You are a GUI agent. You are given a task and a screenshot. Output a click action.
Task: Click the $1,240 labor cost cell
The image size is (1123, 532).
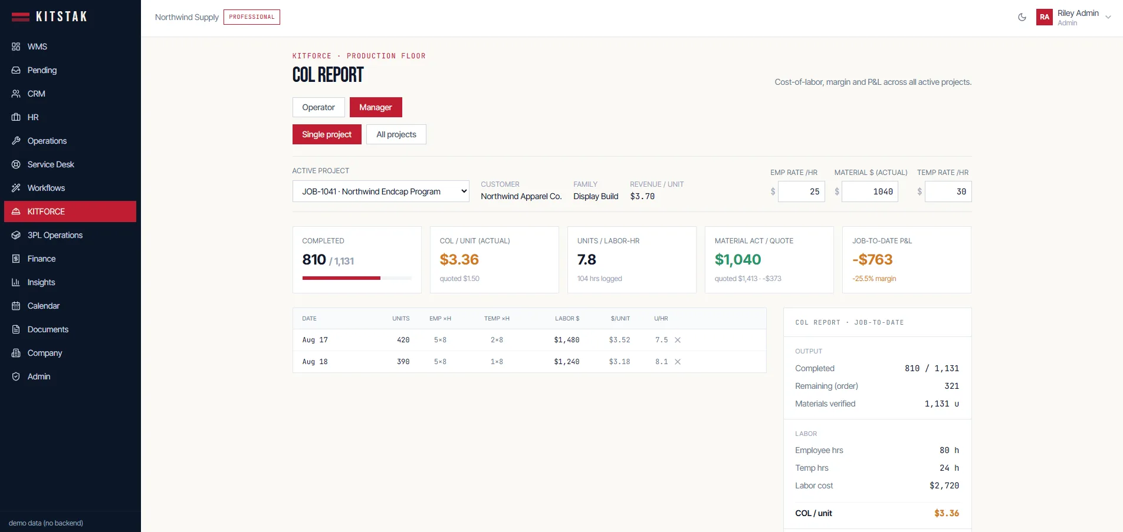click(x=567, y=362)
